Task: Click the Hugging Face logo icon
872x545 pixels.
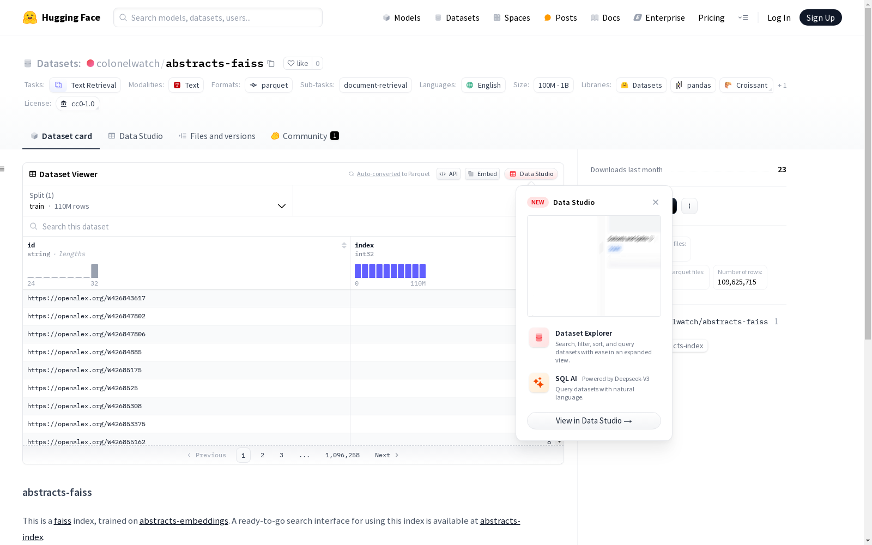Action: [x=30, y=17]
